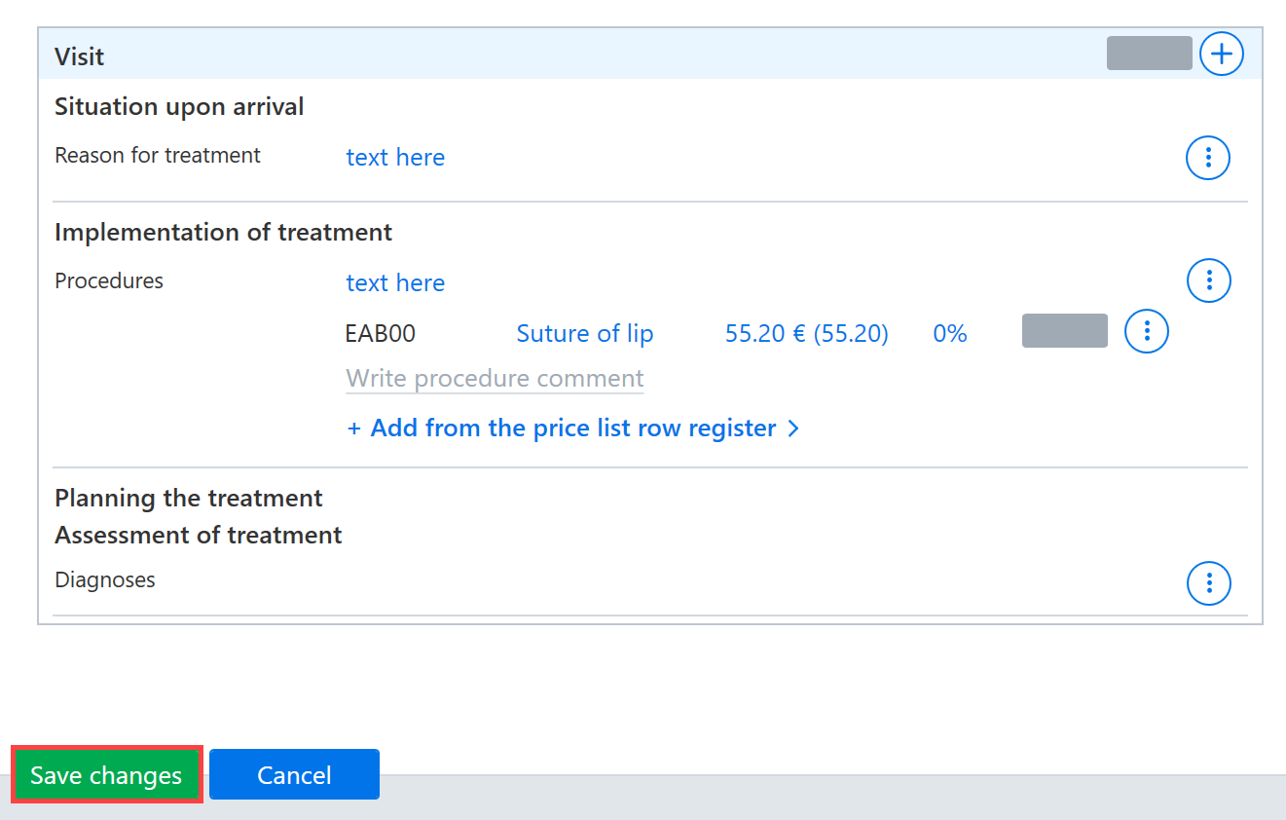Click the plus icon in Visit header
Image resolution: width=1286 pixels, height=820 pixels.
pos(1222,54)
